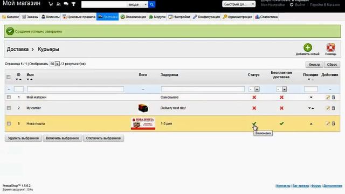
Task: Toggle free shipping for Мой магазин carrier
Action: coord(281,97)
